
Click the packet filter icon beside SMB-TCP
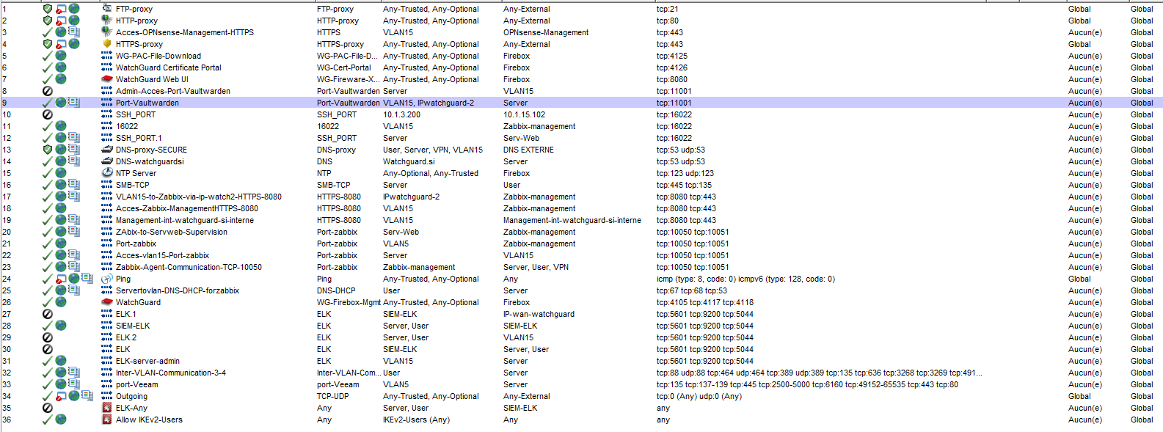point(107,185)
